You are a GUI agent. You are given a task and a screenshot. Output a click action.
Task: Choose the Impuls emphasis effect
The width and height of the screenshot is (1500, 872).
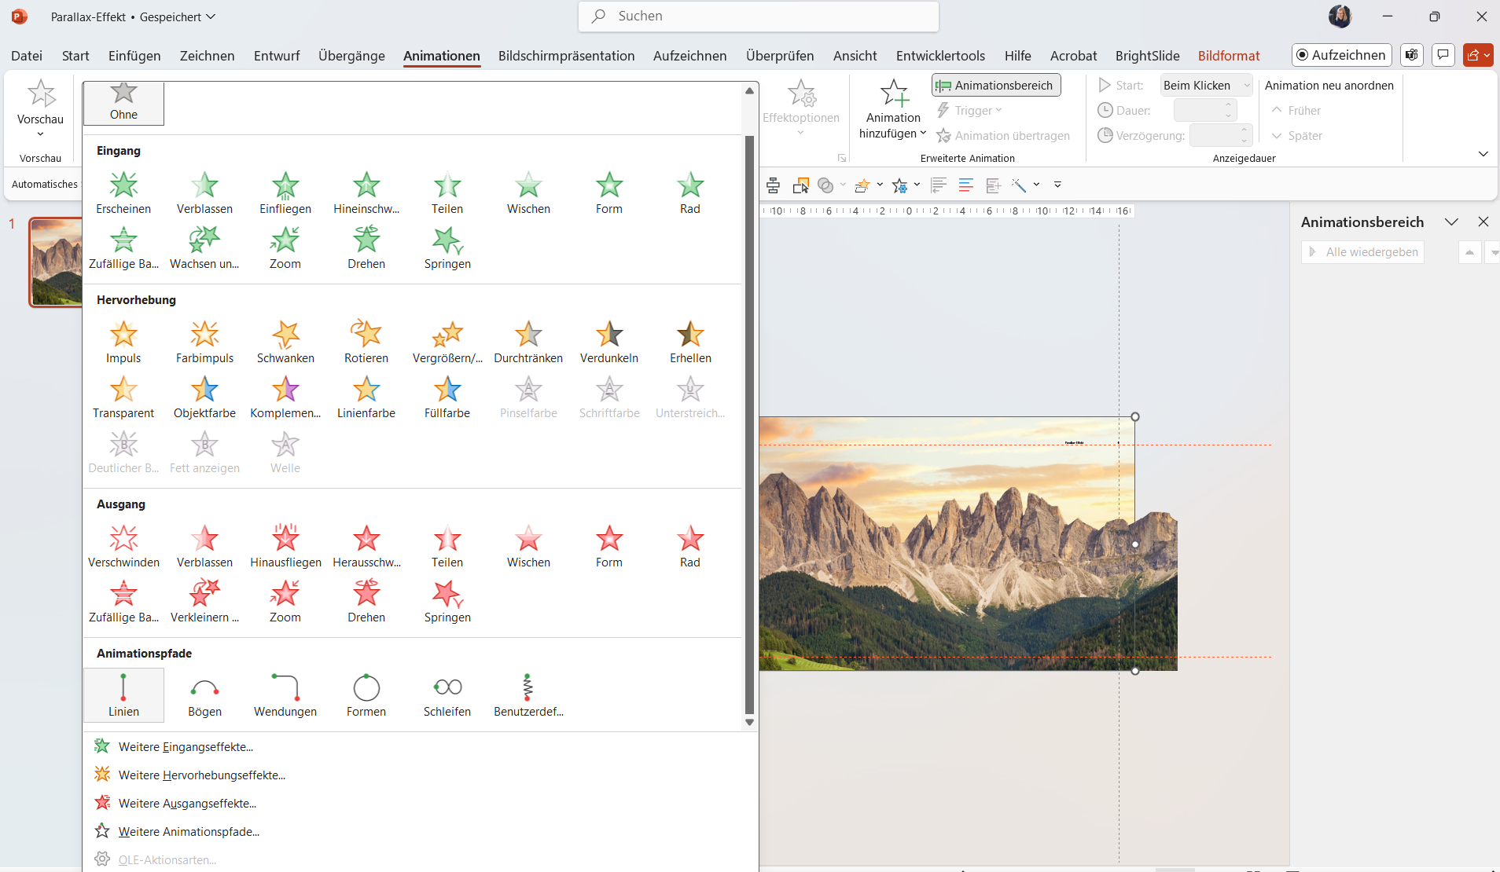(x=123, y=342)
